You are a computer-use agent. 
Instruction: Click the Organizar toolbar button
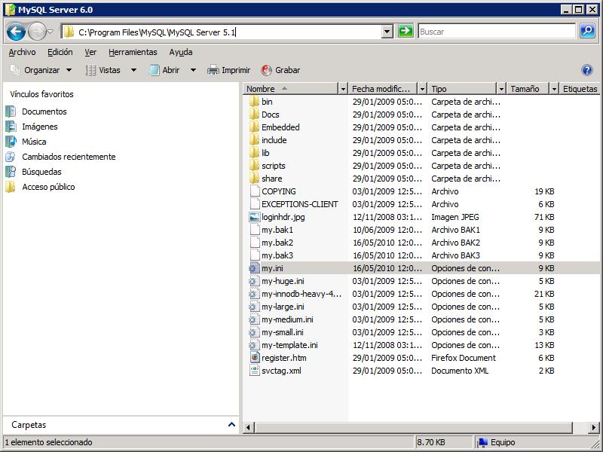point(35,70)
